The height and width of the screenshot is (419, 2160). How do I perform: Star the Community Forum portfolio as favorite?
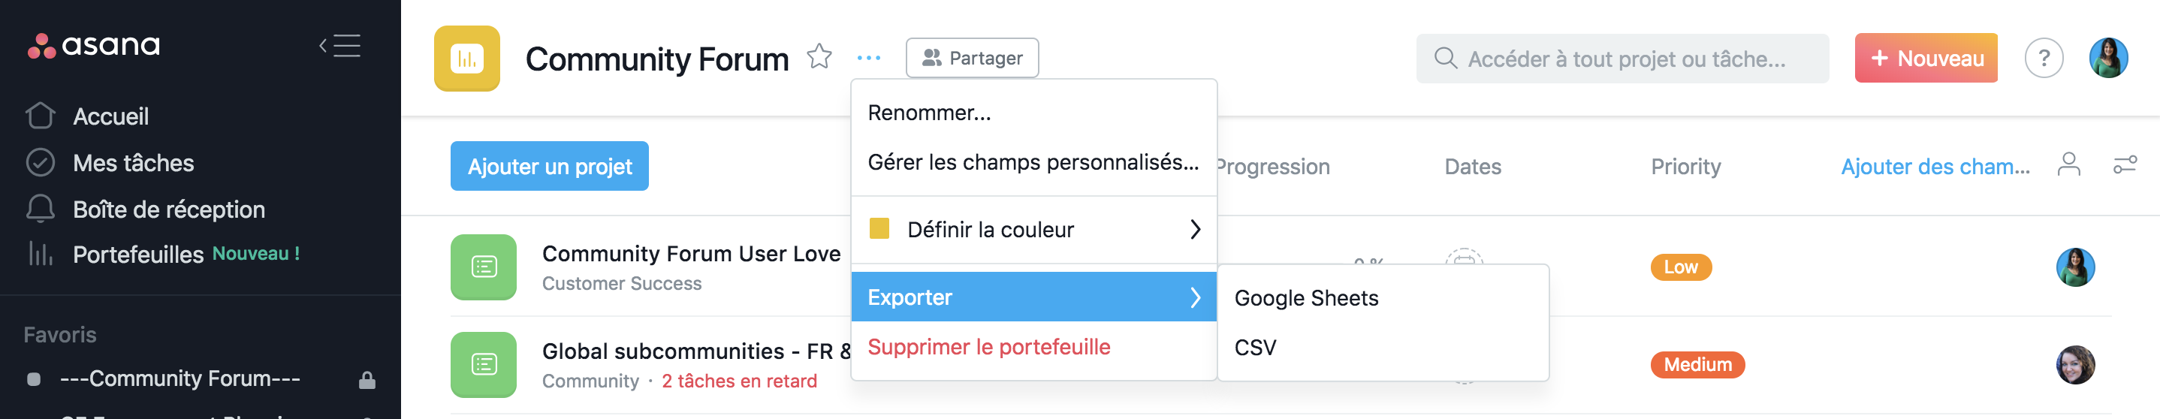[819, 57]
